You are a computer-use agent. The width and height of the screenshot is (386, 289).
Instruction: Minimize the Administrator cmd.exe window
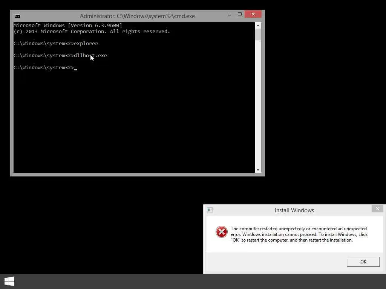pyautogui.click(x=230, y=15)
